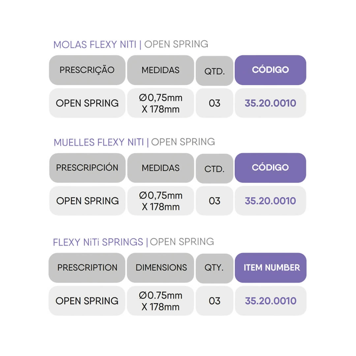
Task: Click the Ø0.75mm X 178mm dimensions cell
Action: click(x=161, y=301)
